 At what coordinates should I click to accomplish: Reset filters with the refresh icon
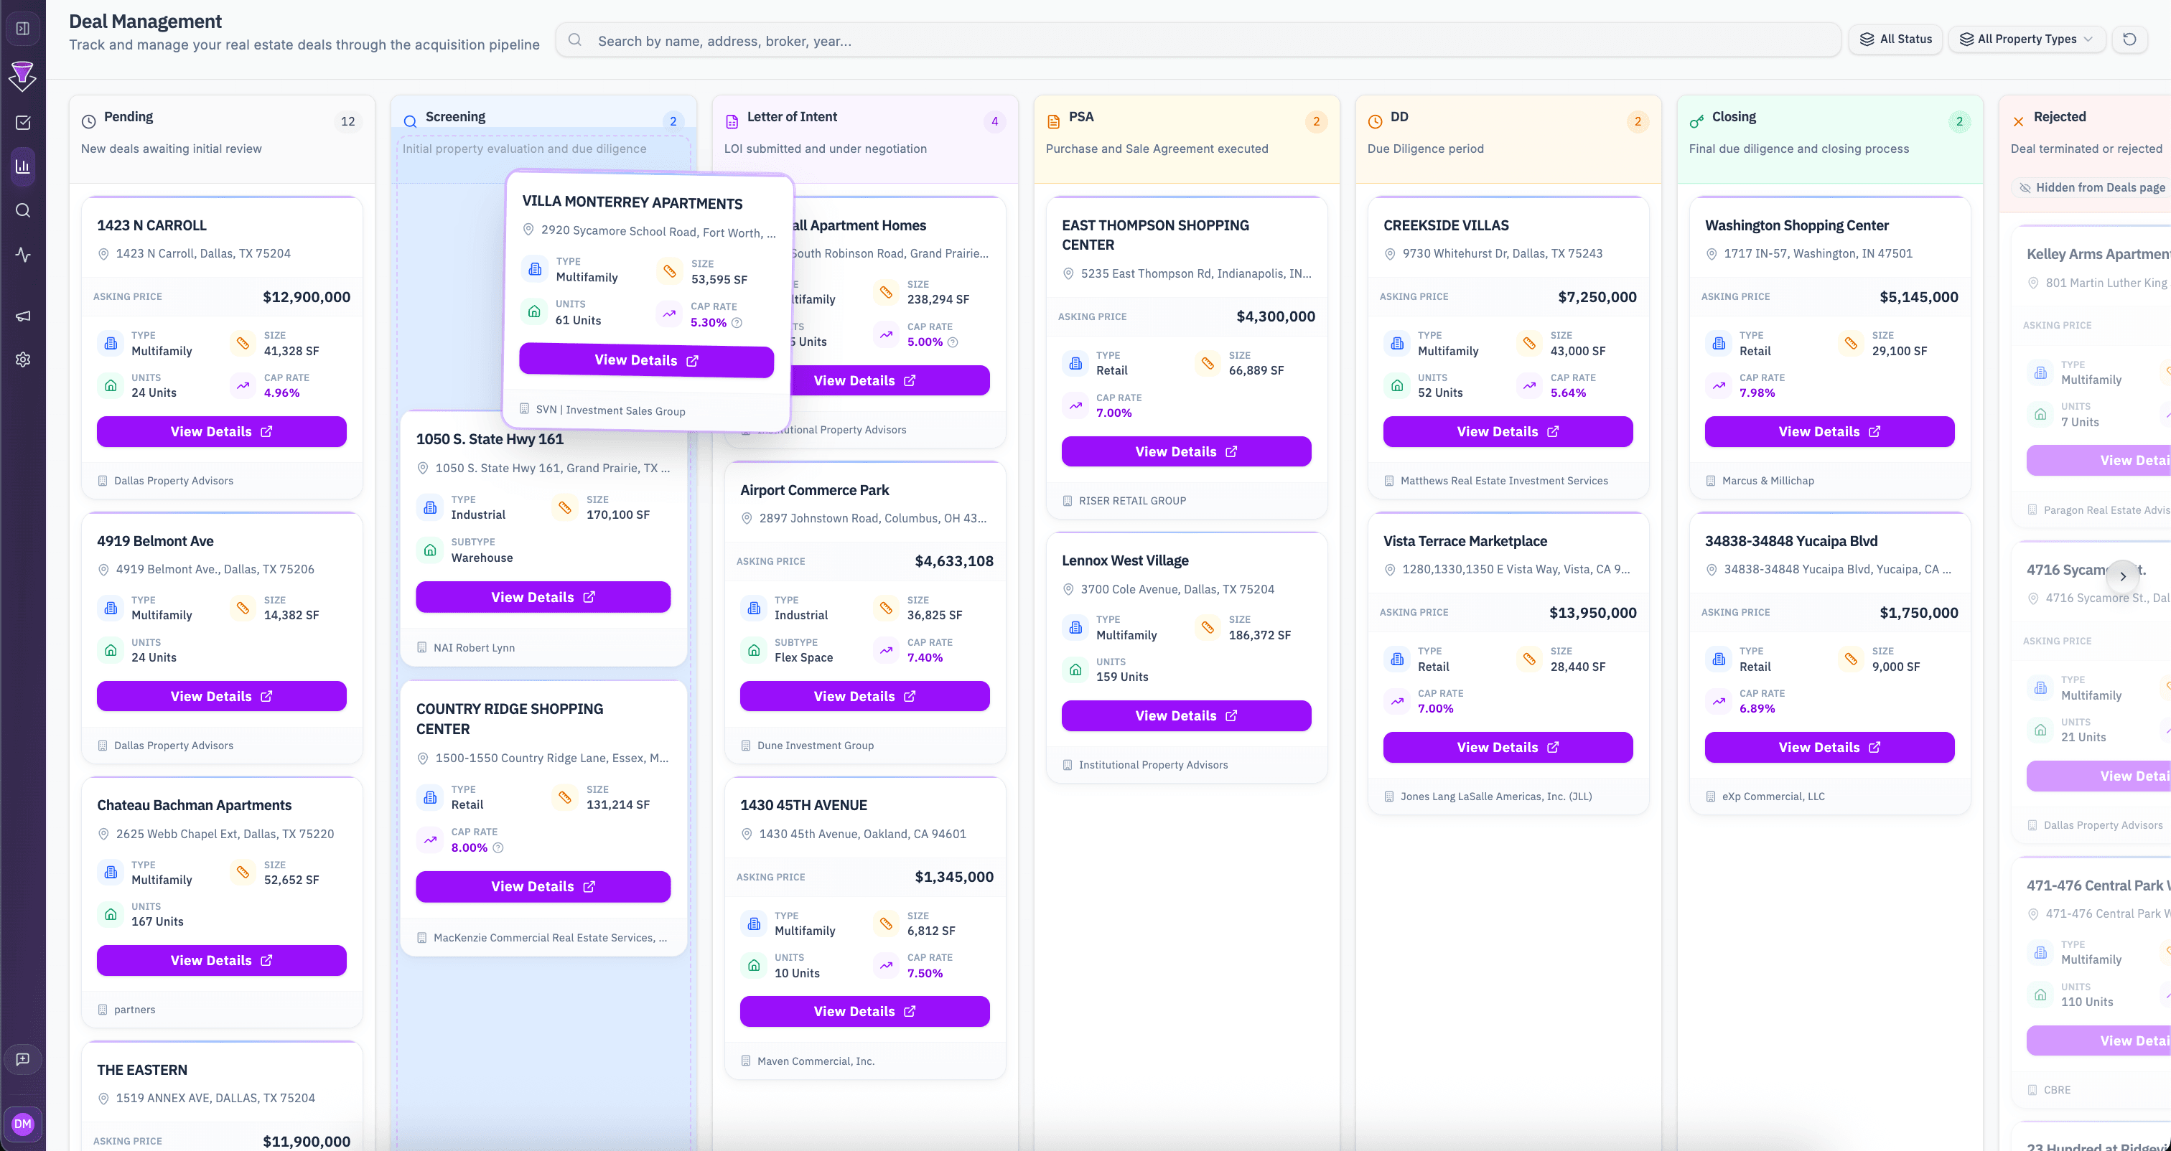2129,39
